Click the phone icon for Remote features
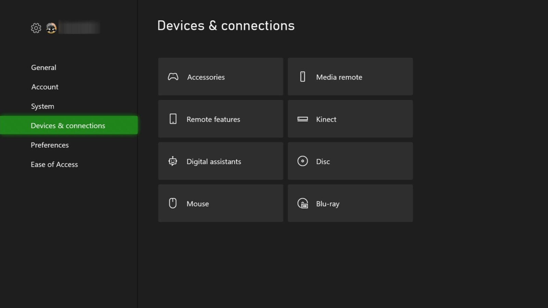The height and width of the screenshot is (308, 548). click(173, 119)
